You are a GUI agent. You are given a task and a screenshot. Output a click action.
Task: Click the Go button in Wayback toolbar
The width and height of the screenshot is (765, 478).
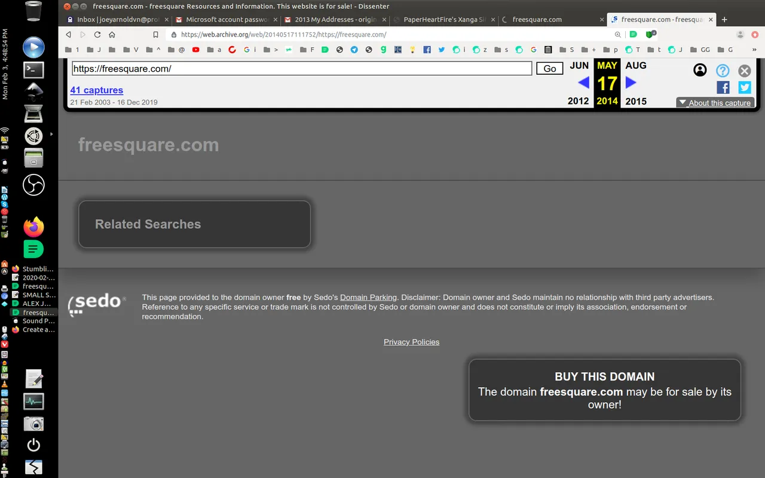coord(550,69)
